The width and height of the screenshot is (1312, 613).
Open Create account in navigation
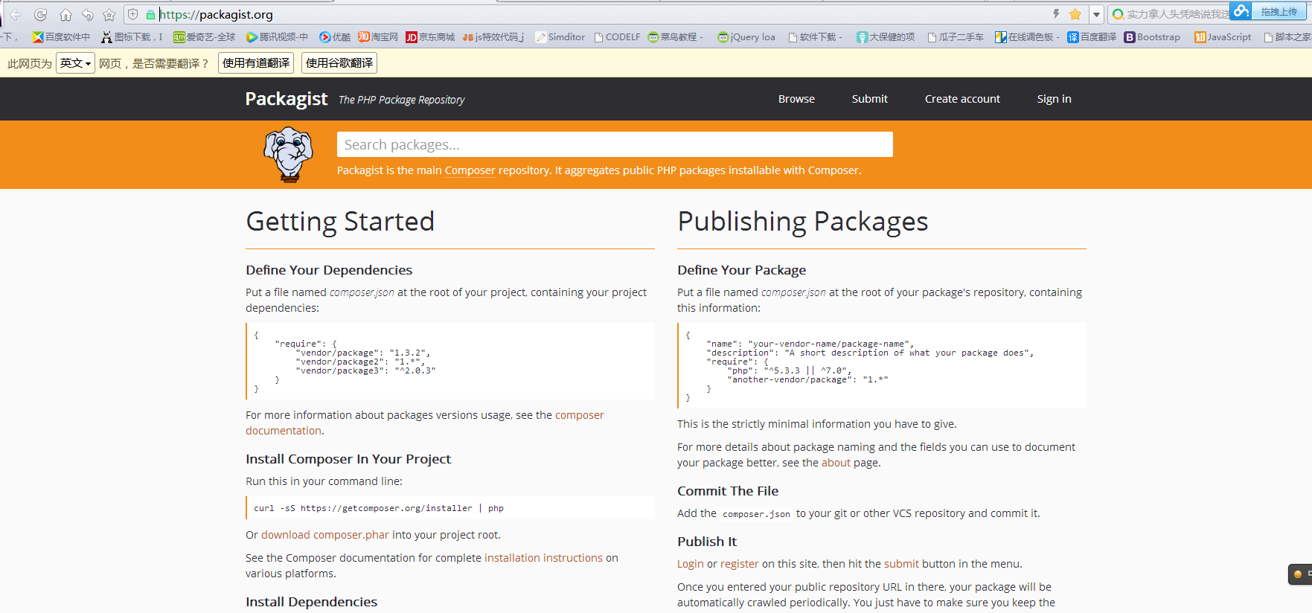pyautogui.click(x=962, y=99)
